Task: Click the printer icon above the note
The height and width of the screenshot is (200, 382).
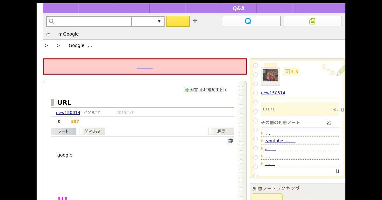Action: pyautogui.click(x=230, y=140)
